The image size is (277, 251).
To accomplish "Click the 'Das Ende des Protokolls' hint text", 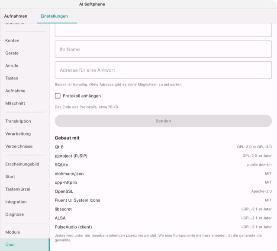I will coord(86,107).
